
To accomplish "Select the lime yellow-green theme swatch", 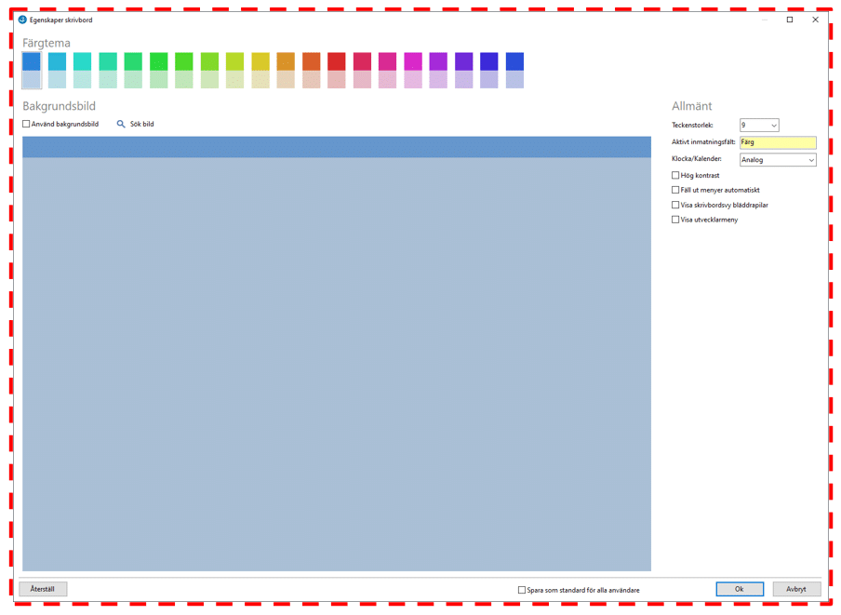I will pyautogui.click(x=235, y=70).
